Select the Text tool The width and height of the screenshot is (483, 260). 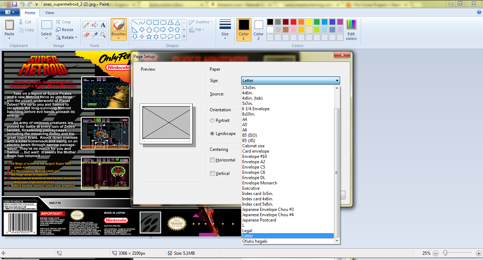[103, 25]
